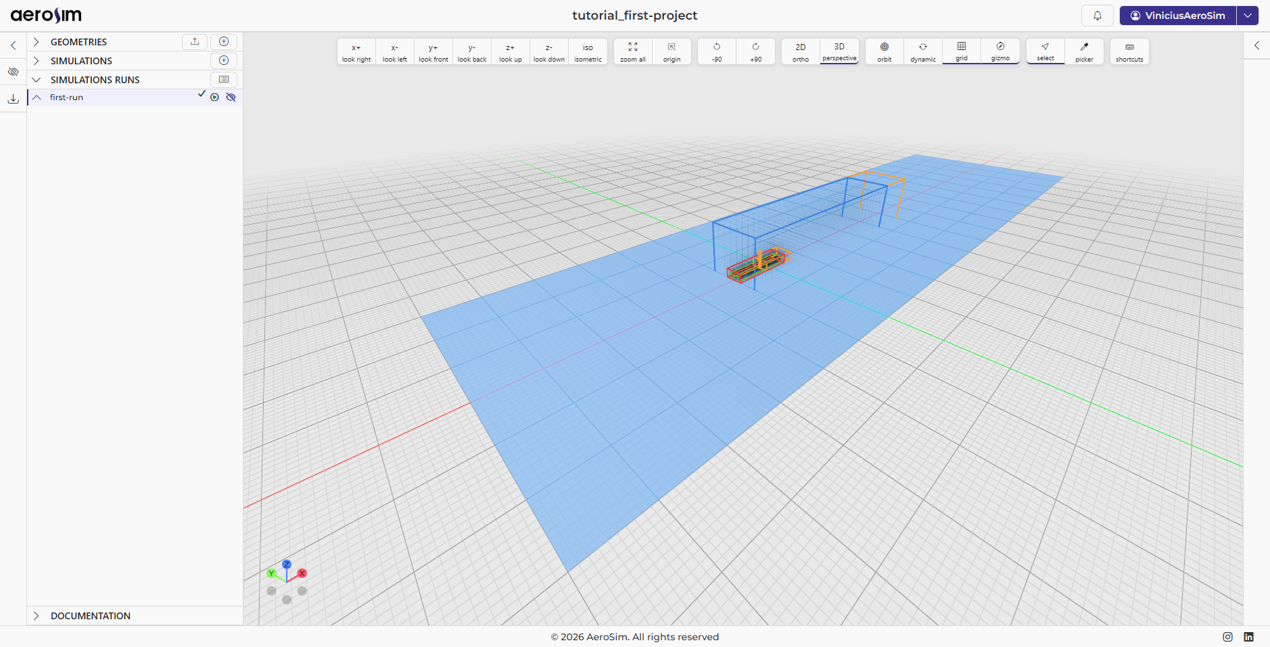Screen dimensions: 1270x647
Task: Click the aerosim logo
Action: [x=46, y=16]
